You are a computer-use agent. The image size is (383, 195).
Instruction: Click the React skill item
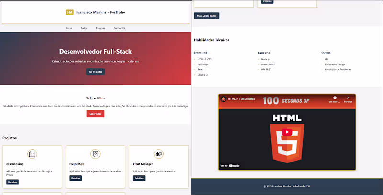click(x=201, y=69)
